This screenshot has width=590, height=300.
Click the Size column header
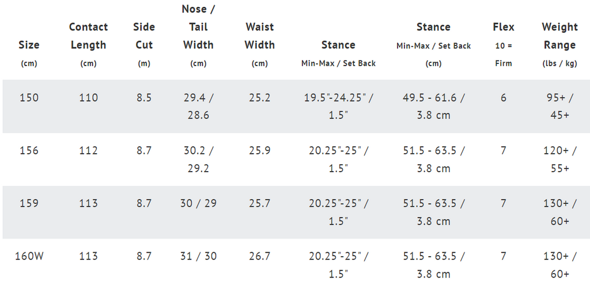(x=29, y=54)
